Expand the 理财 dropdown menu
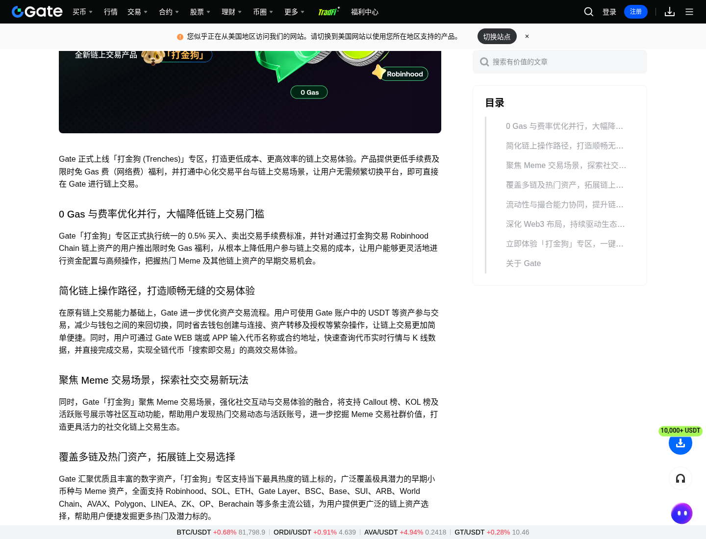706x539 pixels. 231,12
